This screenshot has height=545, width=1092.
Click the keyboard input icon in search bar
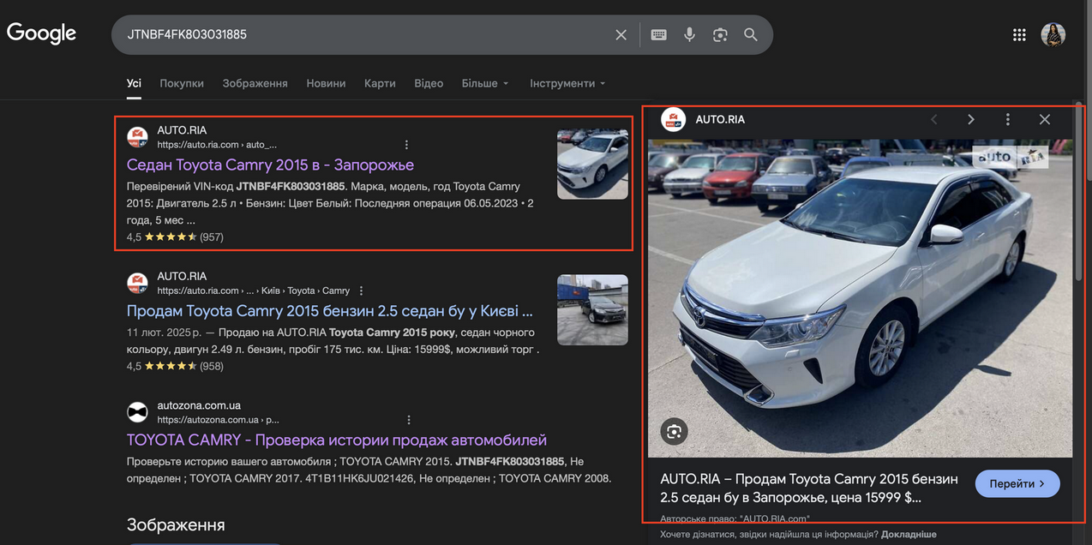(658, 34)
